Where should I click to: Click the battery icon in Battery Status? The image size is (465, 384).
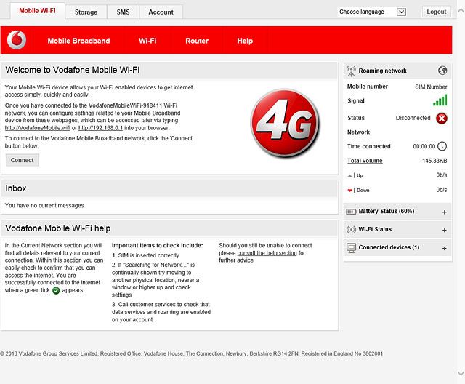pos(351,212)
